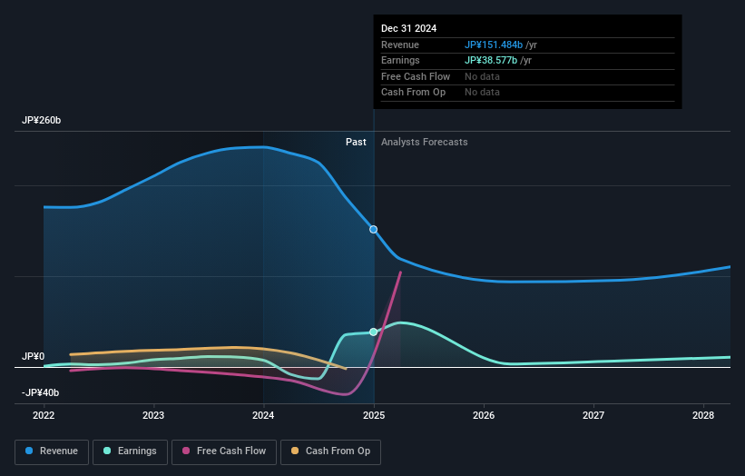The image size is (745, 476).
Task: Click the teal Earnings data point marker
Action: (x=374, y=332)
